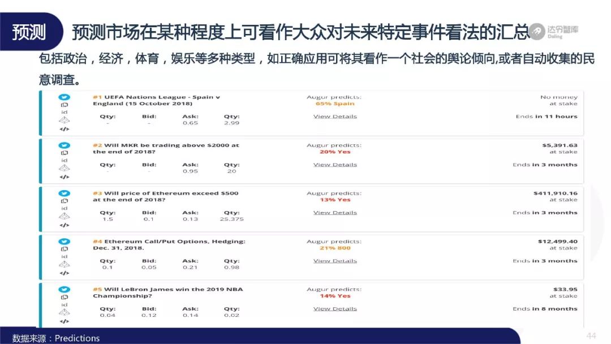Click the '$5,391.63' stake amount
The width and height of the screenshot is (611, 344).
[x=560, y=145]
